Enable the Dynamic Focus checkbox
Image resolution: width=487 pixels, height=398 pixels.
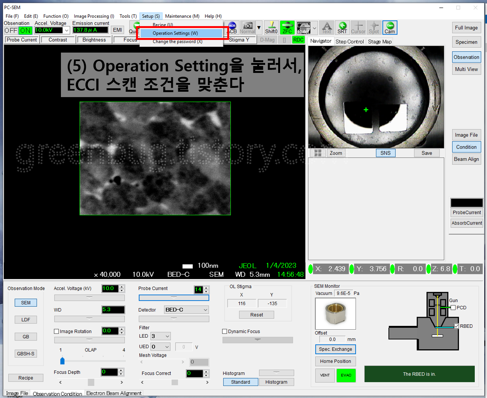[x=225, y=331]
